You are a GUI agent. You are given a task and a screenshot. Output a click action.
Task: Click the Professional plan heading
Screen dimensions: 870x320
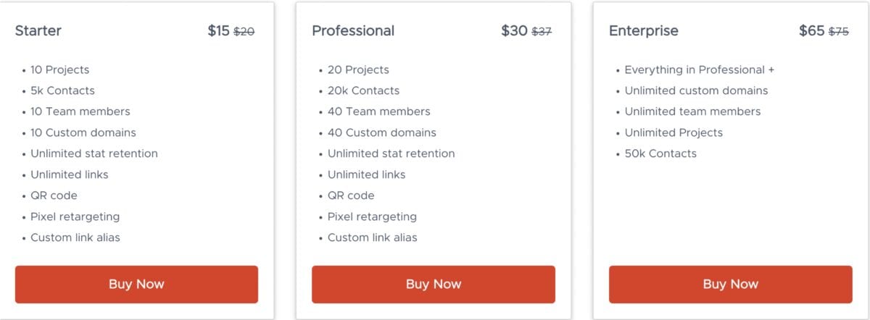coord(353,30)
